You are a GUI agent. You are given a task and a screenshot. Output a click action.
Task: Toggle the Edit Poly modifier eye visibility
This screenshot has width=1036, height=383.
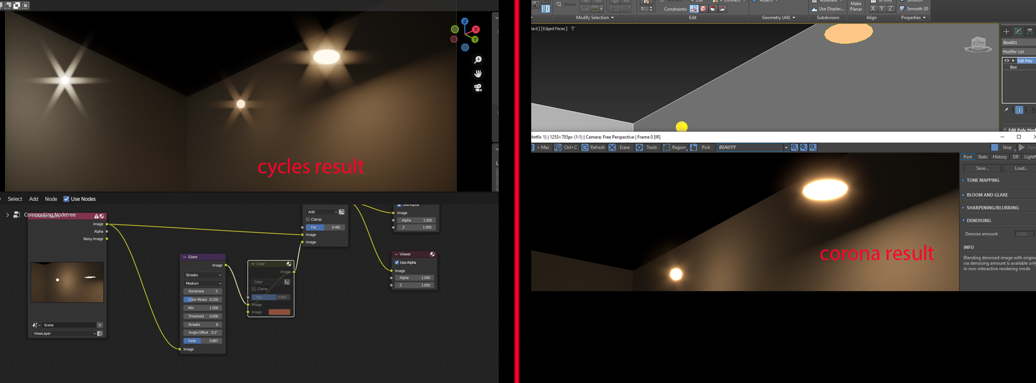coord(1006,61)
